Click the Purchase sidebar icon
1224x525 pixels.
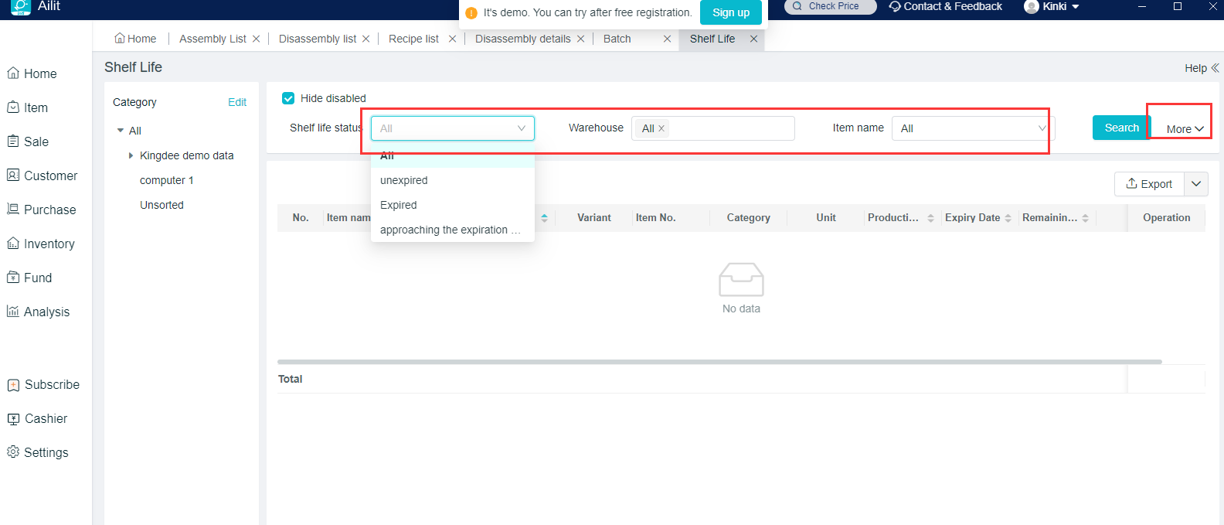tap(13, 210)
